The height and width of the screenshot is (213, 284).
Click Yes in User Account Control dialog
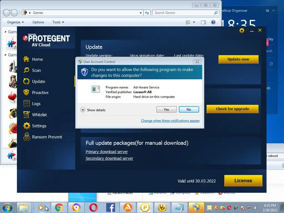point(166,109)
